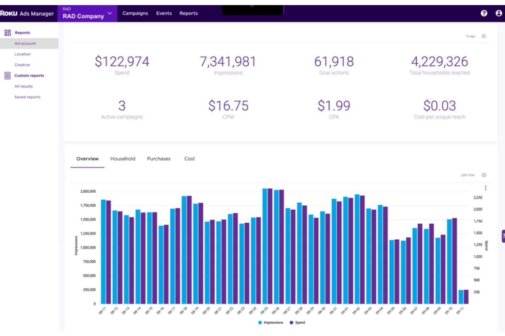Switch to the Purchases tab
The height and width of the screenshot is (336, 505).
tap(159, 159)
